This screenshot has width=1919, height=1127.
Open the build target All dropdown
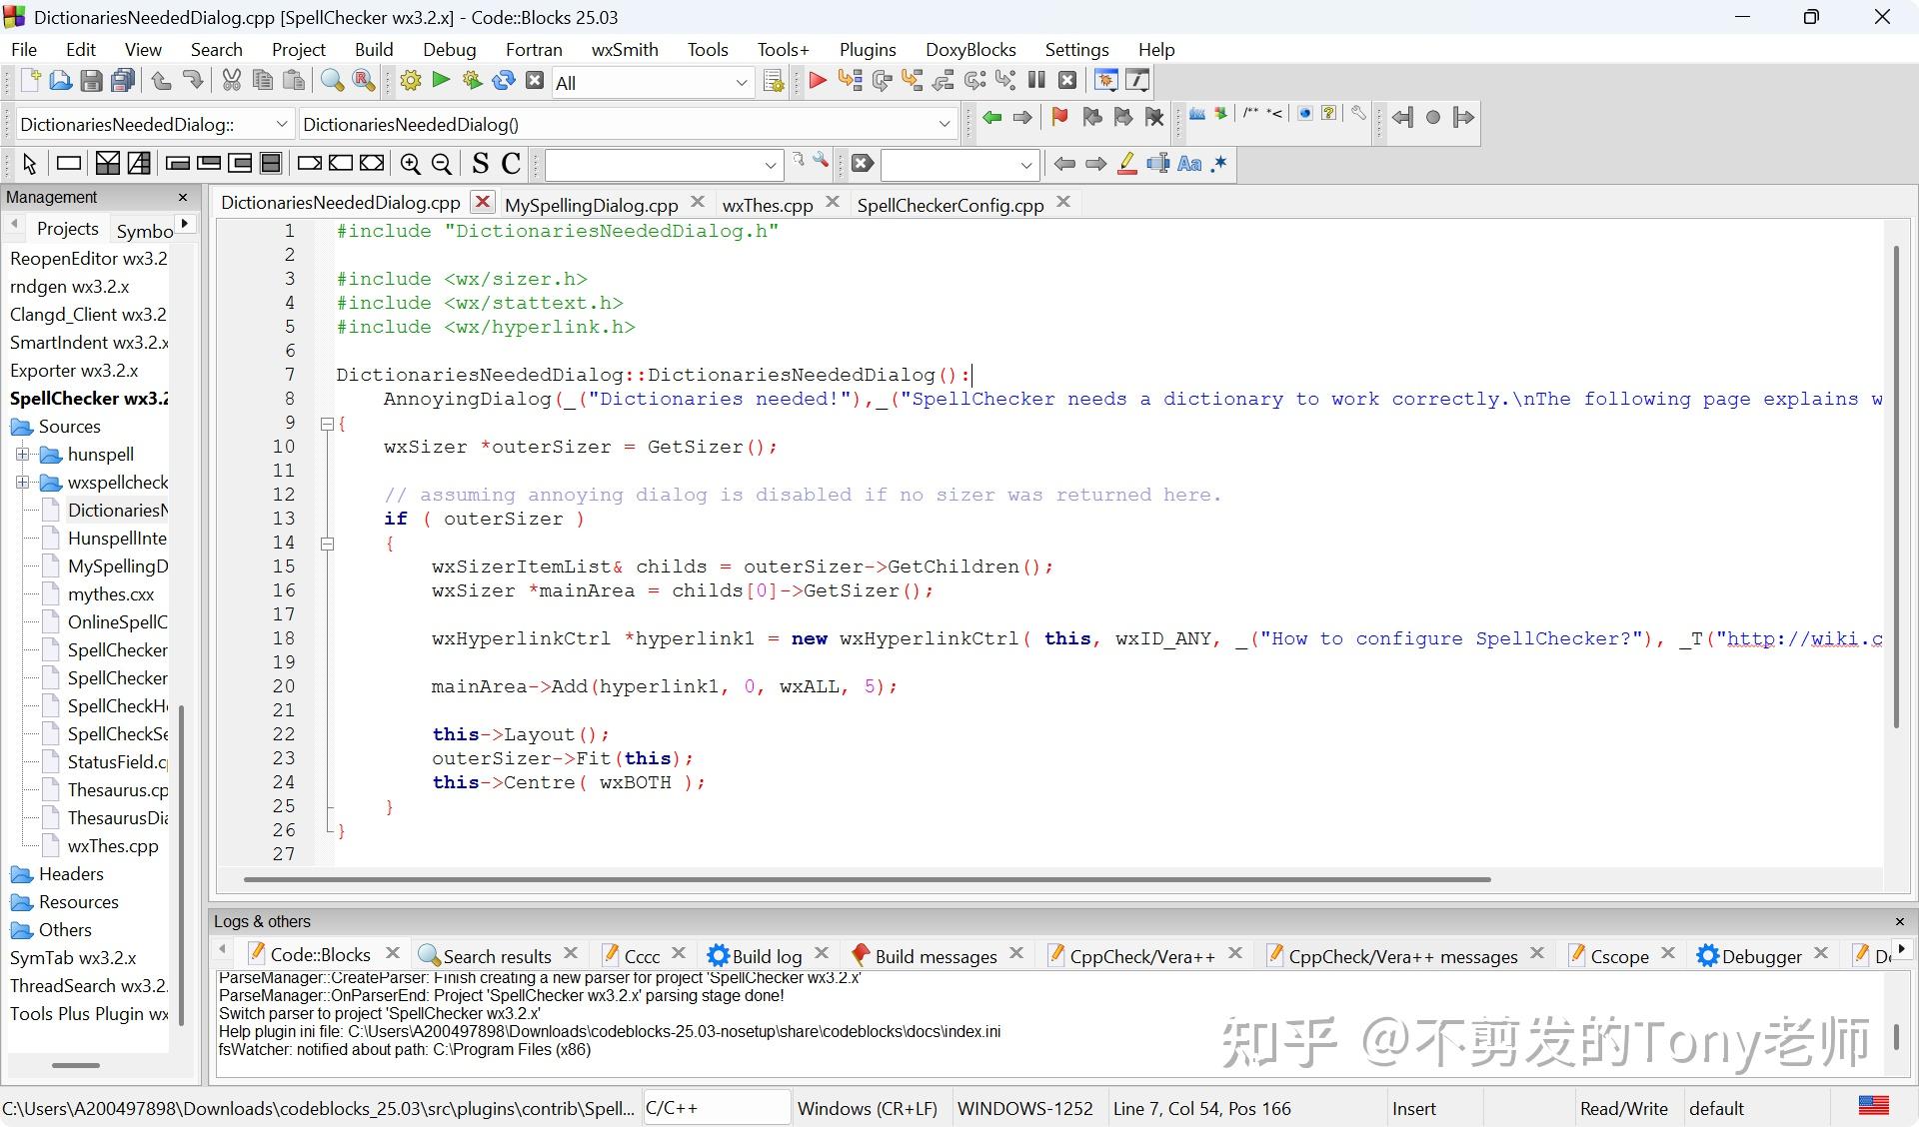[653, 83]
